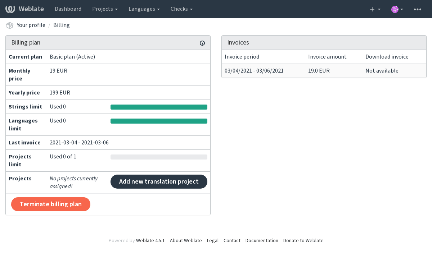432x254 pixels.
Task: Open the About Weblate link
Action: tap(186, 241)
